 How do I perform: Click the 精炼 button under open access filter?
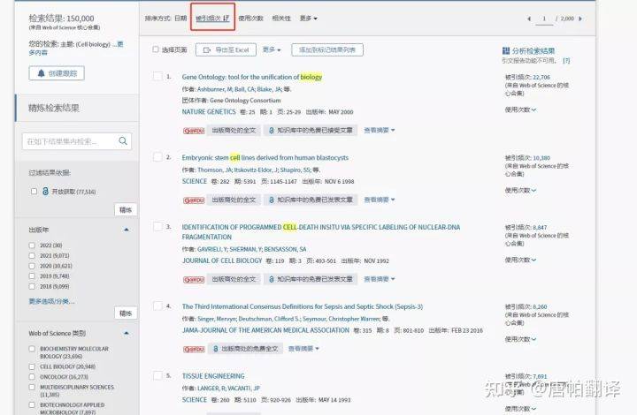coord(126,209)
